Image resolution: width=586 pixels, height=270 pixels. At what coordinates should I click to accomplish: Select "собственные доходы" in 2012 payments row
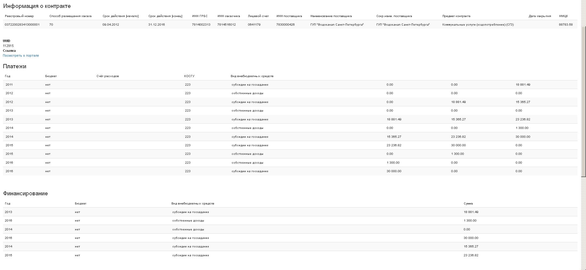click(x=247, y=93)
